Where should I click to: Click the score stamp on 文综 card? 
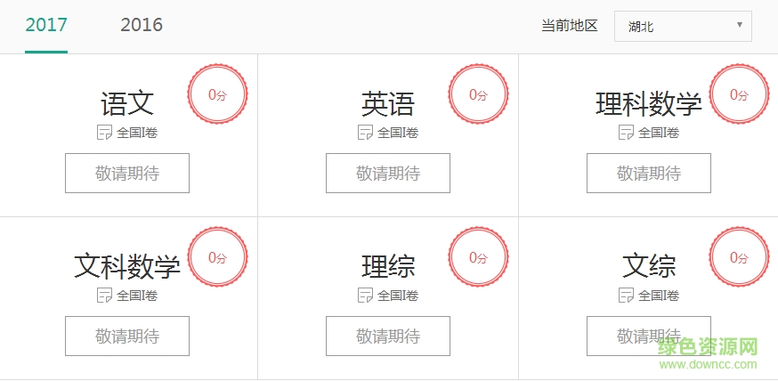(739, 257)
